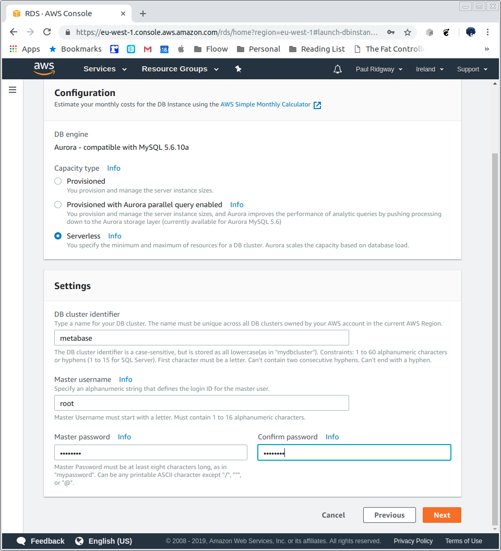Select the Provisioned capacity type
Image resolution: width=501 pixels, height=551 pixels.
(x=58, y=181)
